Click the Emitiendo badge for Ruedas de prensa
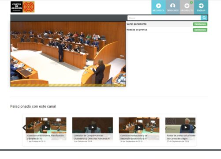 click(200, 30)
